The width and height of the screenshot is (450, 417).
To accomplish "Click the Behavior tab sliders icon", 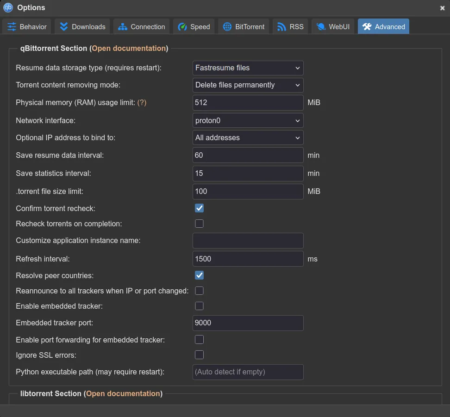I will (12, 27).
